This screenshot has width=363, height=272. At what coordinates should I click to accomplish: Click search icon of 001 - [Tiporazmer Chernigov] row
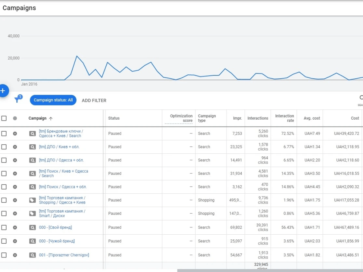click(x=32, y=255)
